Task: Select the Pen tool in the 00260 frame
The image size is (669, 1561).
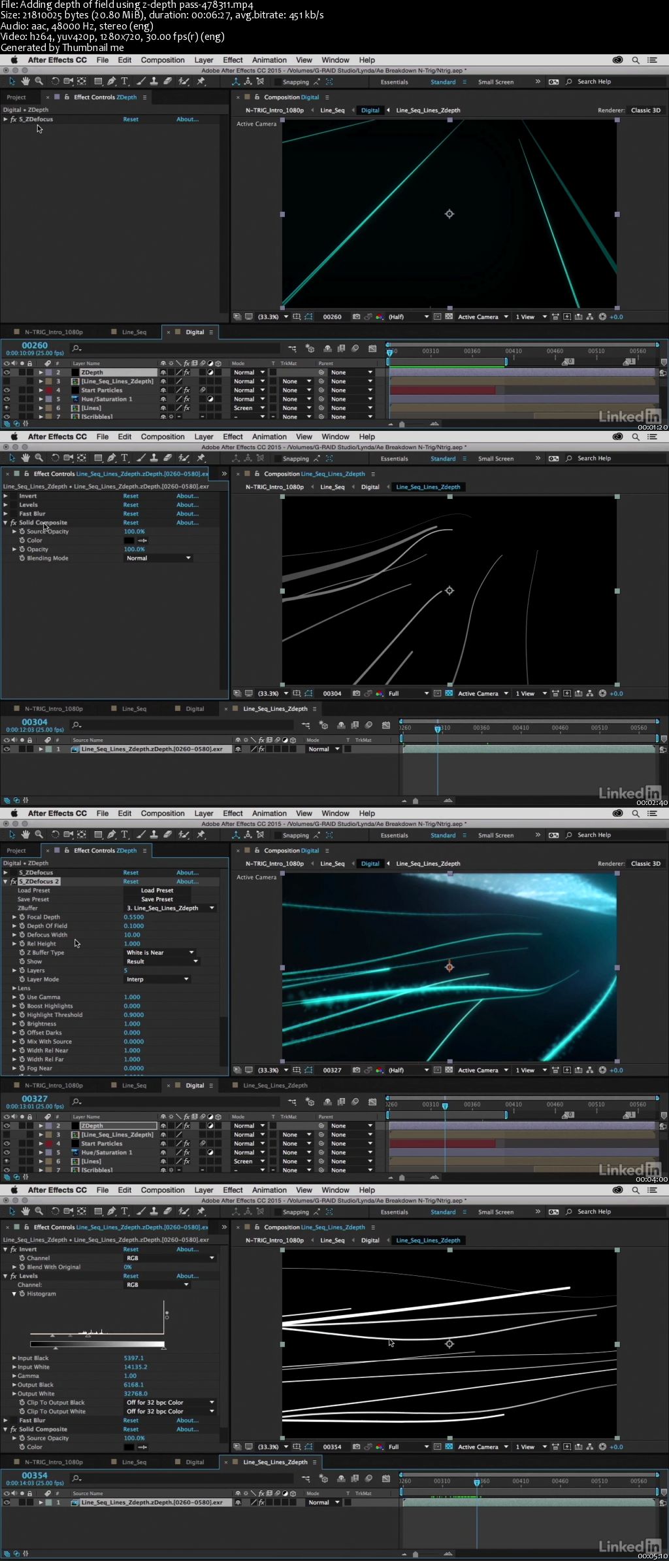Action: [112, 81]
